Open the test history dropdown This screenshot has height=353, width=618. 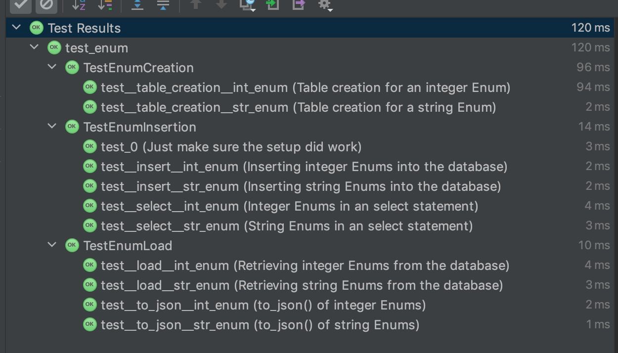[247, 4]
